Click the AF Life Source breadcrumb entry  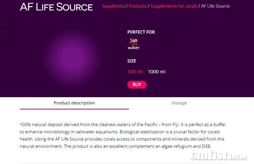216,6
